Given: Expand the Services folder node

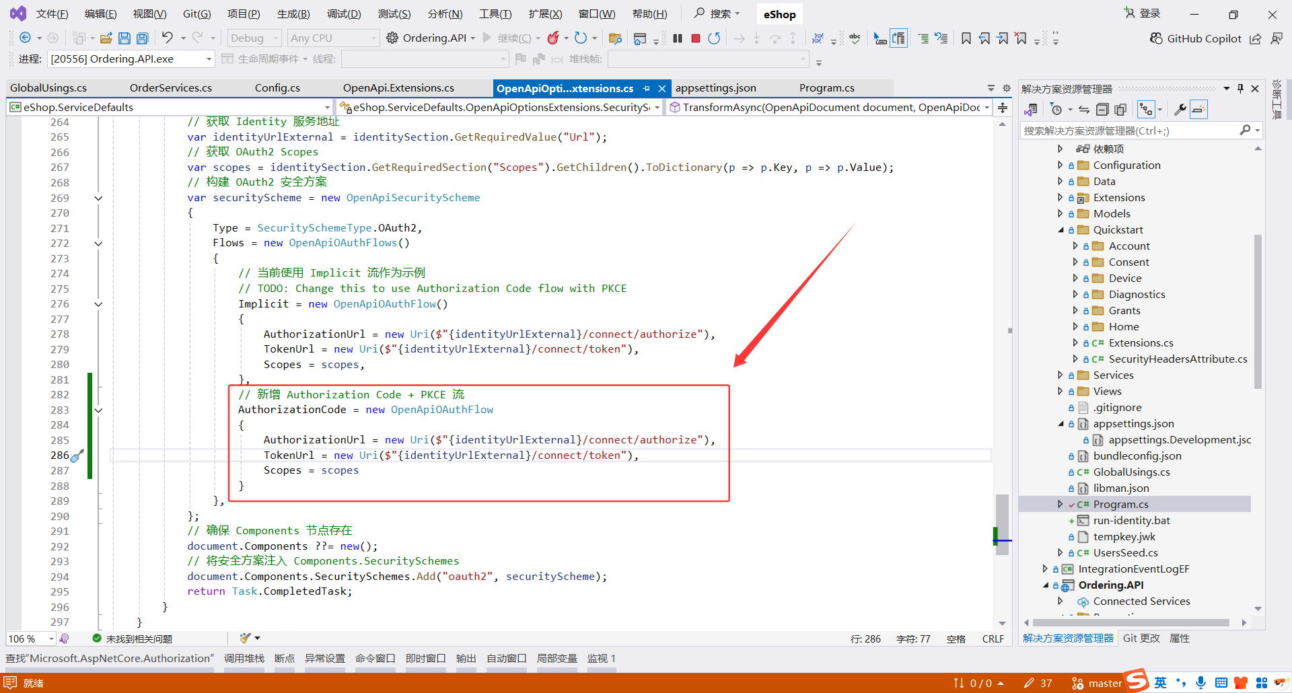Looking at the screenshot, I should 1061,375.
